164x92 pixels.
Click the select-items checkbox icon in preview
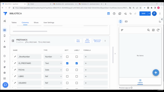coord(153,30)
